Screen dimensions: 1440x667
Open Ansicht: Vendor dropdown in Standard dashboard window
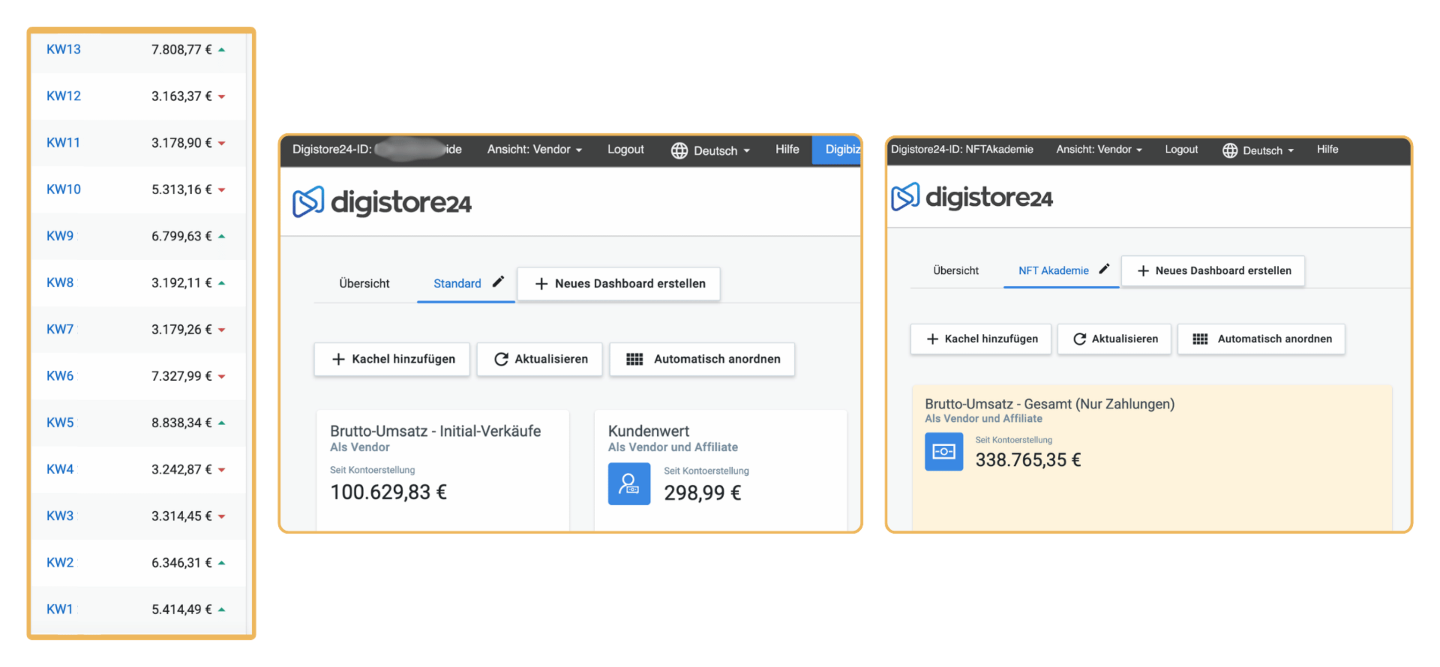click(534, 149)
